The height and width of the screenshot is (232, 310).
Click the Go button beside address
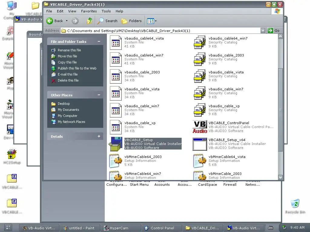pos(274,31)
